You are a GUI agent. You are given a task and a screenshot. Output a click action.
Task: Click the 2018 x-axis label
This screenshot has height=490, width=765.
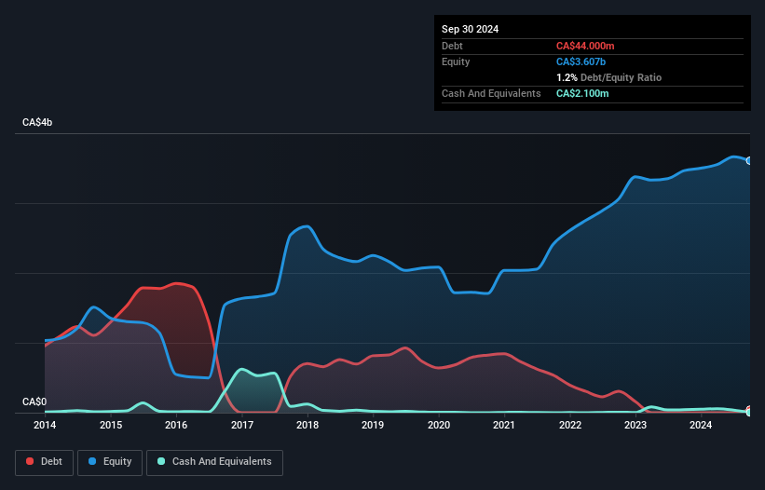click(x=307, y=425)
